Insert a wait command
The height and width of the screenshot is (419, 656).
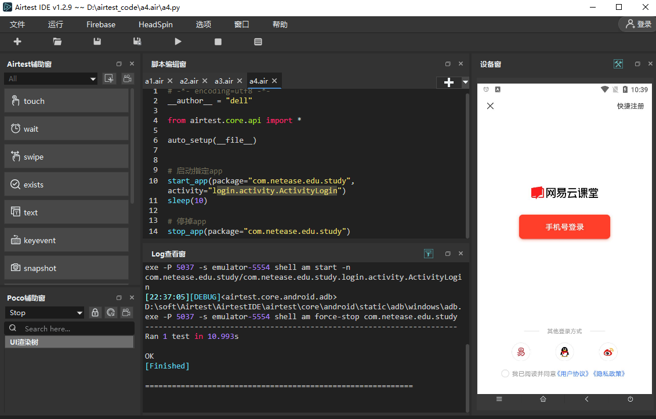click(66, 129)
